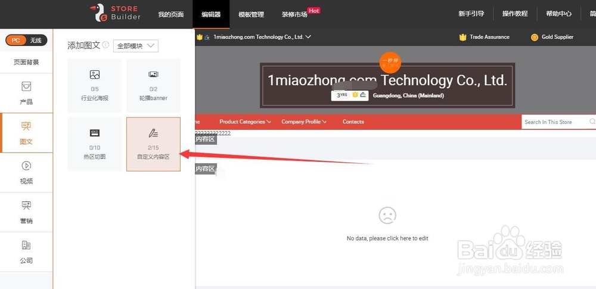This screenshot has height=289, width=596.
Task: Add the 行业化海报 module
Action: (x=95, y=86)
